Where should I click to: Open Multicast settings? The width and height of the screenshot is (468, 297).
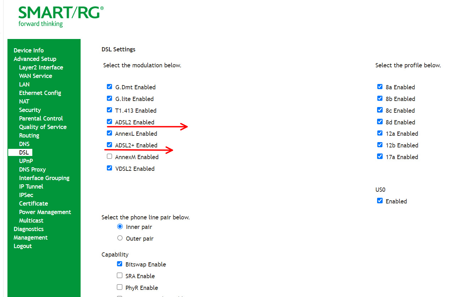[31, 220]
